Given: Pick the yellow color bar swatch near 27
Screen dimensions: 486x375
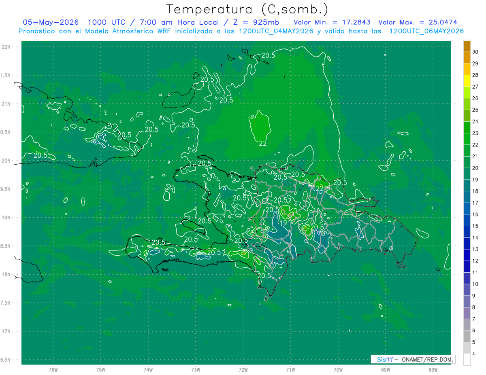Looking at the screenshot, I should (x=467, y=87).
